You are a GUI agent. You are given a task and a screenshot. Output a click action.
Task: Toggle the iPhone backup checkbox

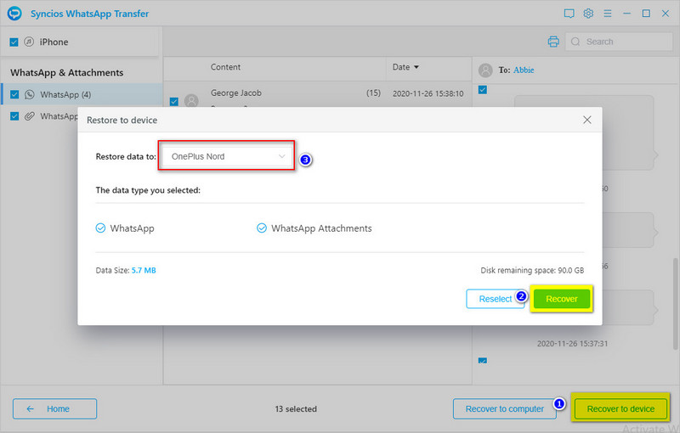pyautogui.click(x=14, y=42)
